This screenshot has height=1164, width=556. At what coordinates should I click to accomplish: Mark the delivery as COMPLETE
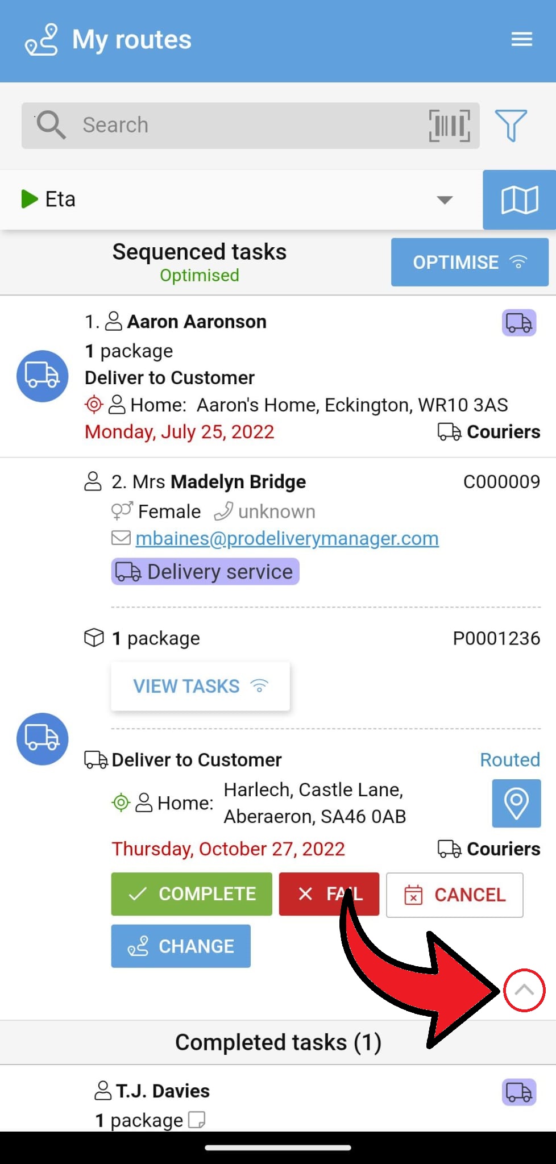pyautogui.click(x=192, y=894)
